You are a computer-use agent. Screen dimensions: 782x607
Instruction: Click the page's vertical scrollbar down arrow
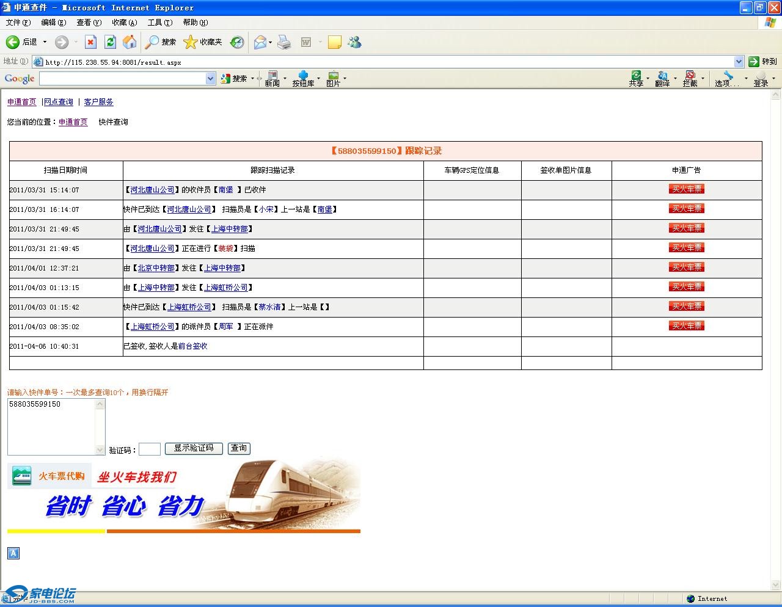(x=776, y=584)
